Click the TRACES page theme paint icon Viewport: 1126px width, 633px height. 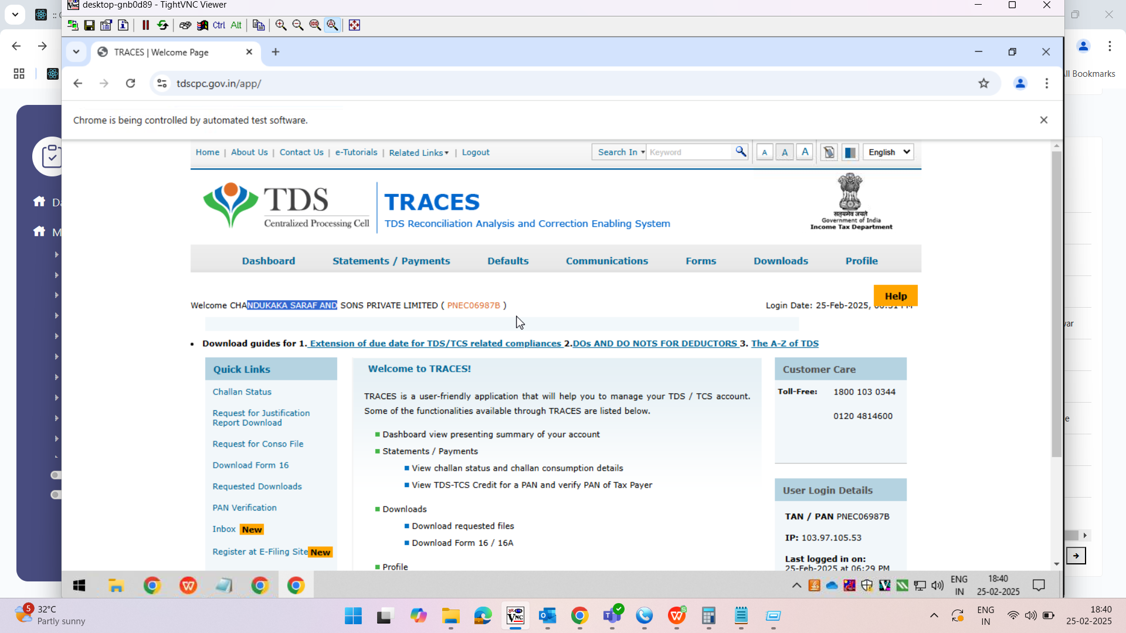[829, 152]
